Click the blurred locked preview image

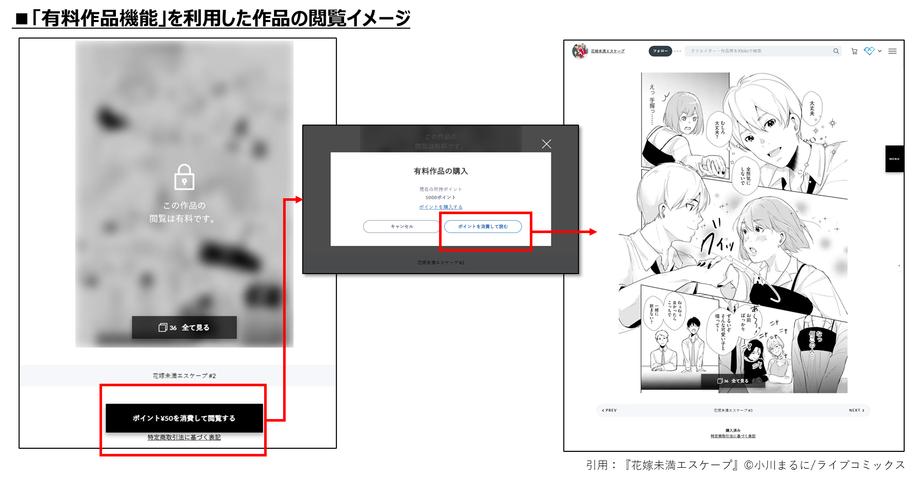184,194
